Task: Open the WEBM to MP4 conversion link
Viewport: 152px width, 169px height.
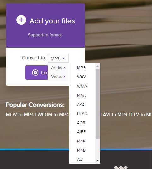Action: point(53,115)
